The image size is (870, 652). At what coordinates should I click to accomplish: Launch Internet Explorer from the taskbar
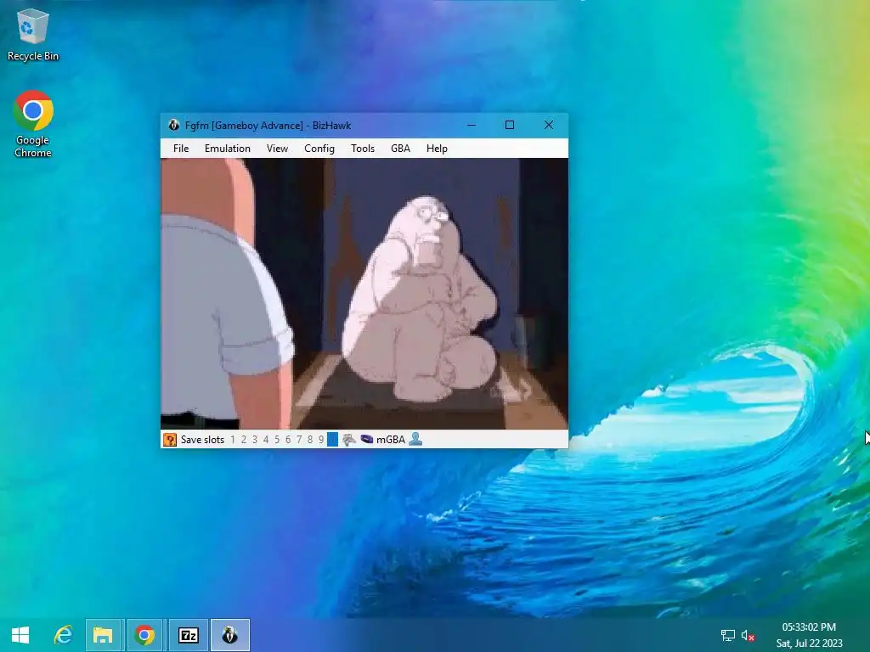[63, 635]
